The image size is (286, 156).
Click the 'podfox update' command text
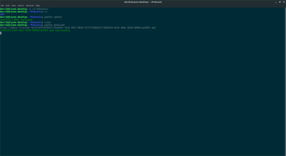tap(53, 17)
